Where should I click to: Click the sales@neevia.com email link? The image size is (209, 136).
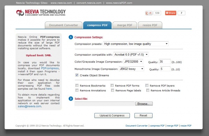(x=30, y=106)
